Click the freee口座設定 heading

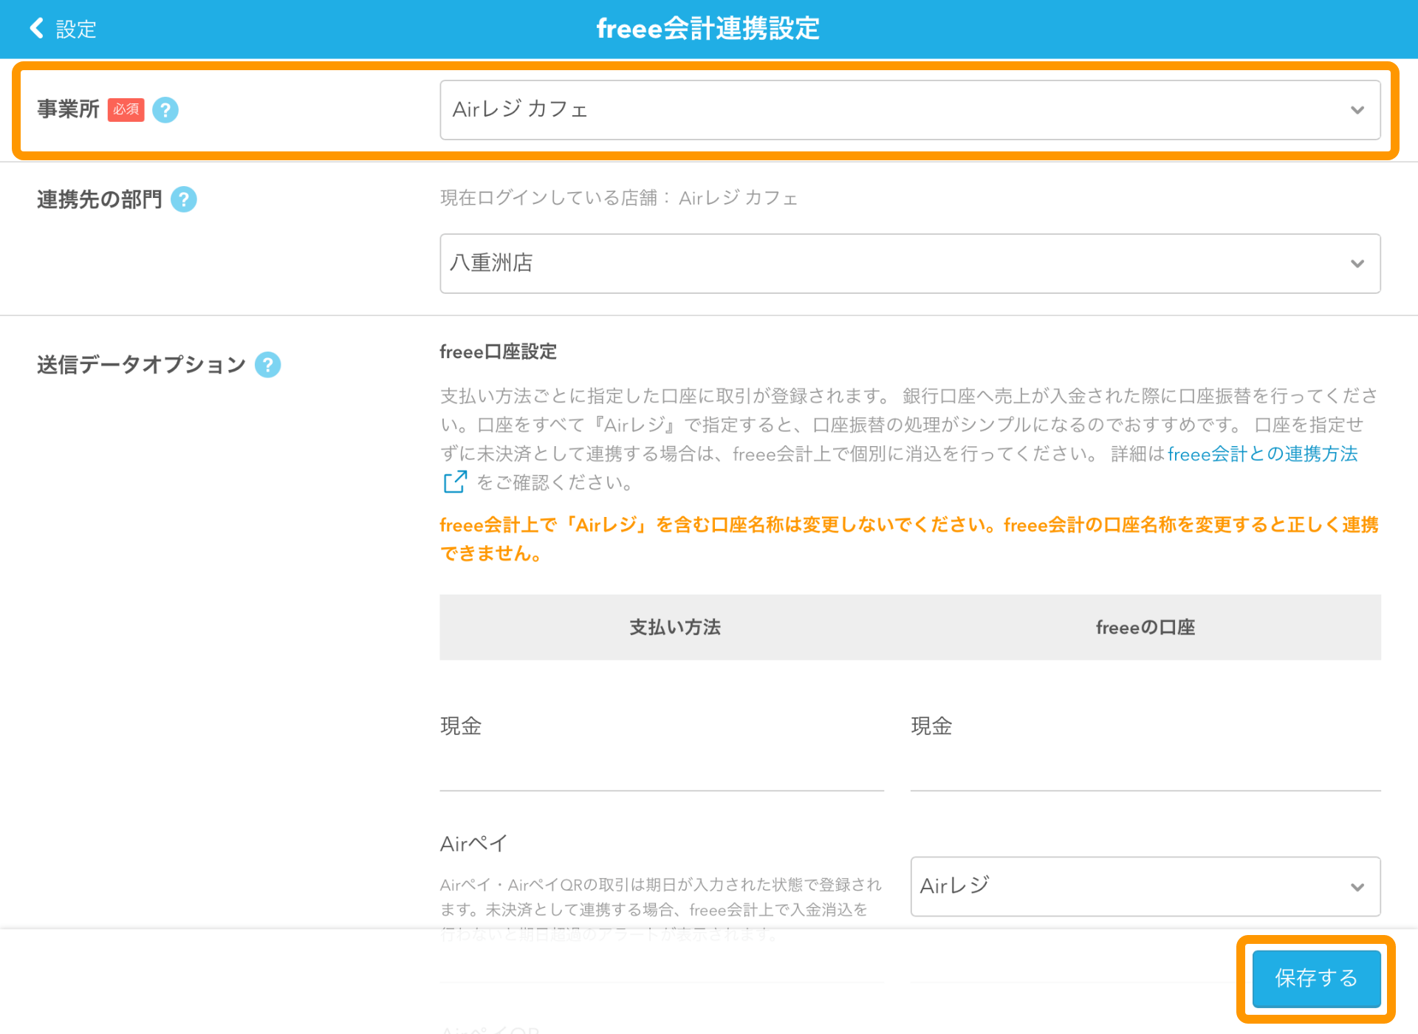pos(499,352)
